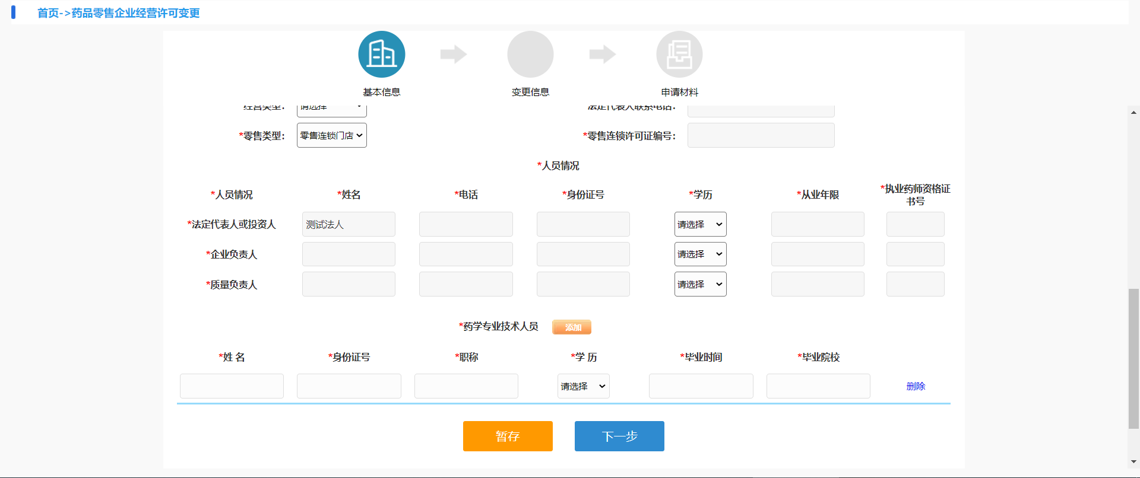Click the 毕业时间 input field
This screenshot has height=478, width=1140.
(x=701, y=386)
